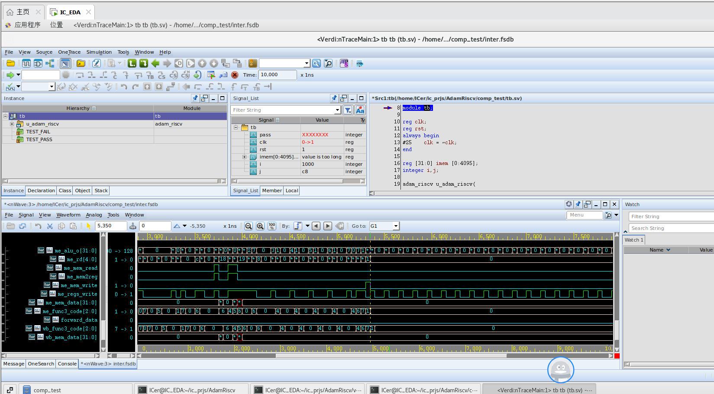Click the zoom in icon in nWave toolbar
Image resolution: width=714 pixels, height=394 pixels.
coord(260,226)
